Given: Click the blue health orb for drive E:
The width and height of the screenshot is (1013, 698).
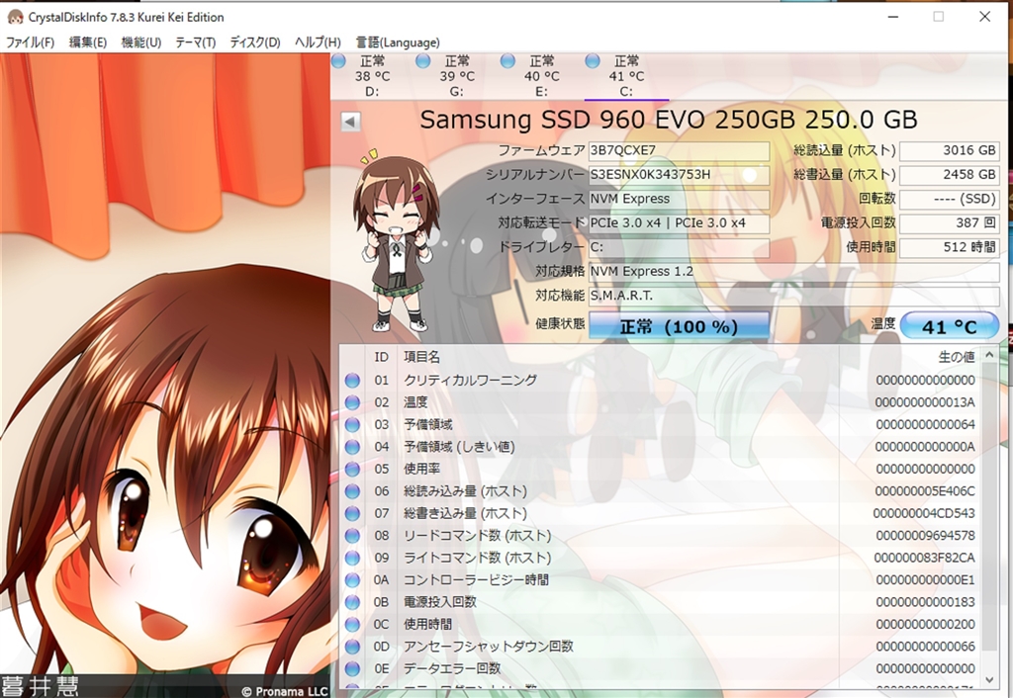Looking at the screenshot, I should pos(507,61).
